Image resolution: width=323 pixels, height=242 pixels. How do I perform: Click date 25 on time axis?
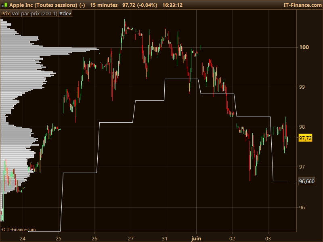point(59,238)
